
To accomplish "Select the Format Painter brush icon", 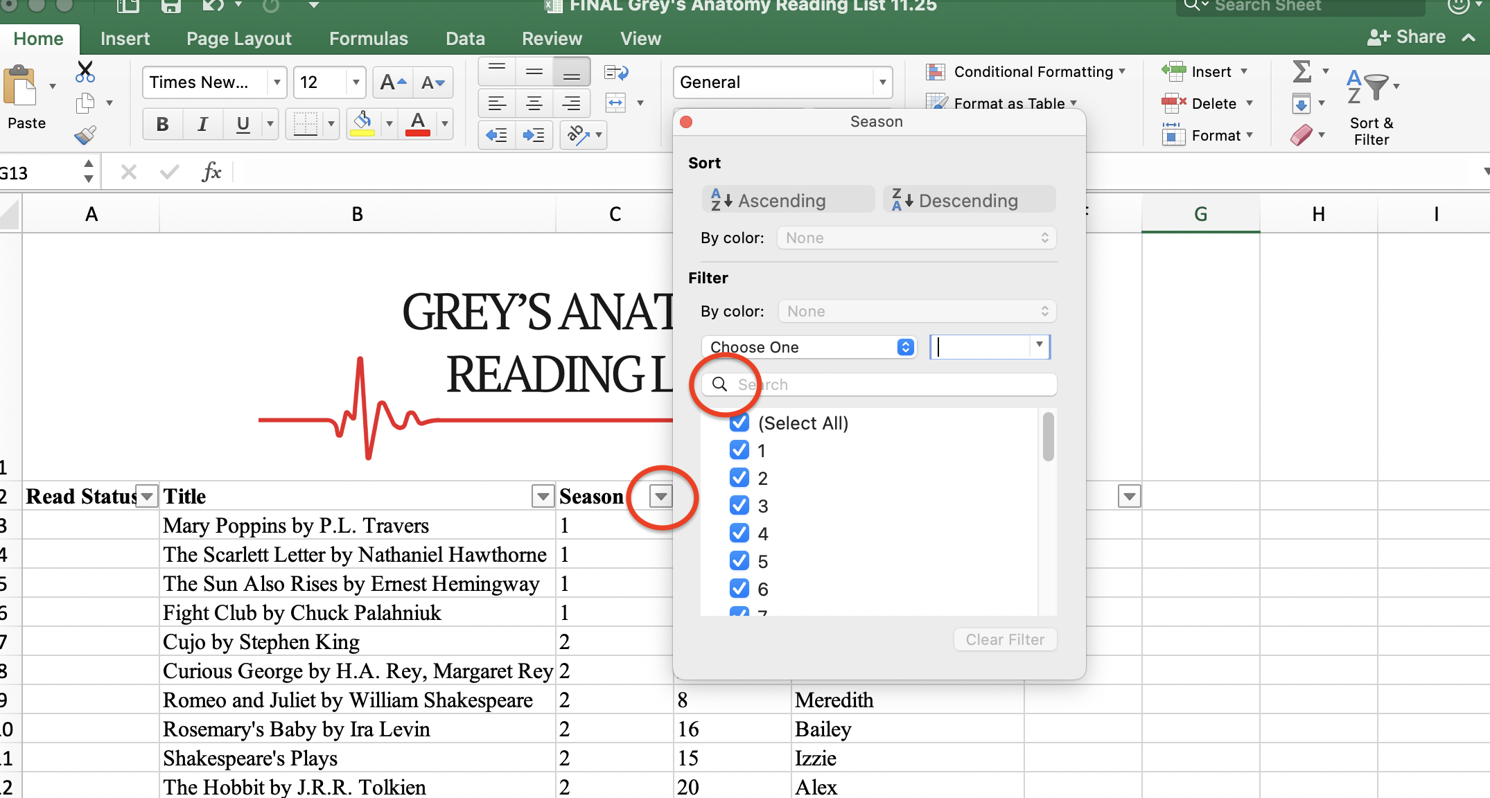I will (85, 134).
